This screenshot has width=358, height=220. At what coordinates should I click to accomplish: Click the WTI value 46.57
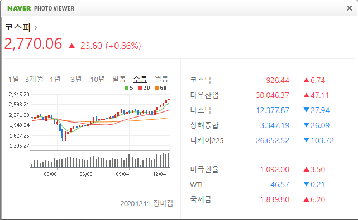pos(280,184)
